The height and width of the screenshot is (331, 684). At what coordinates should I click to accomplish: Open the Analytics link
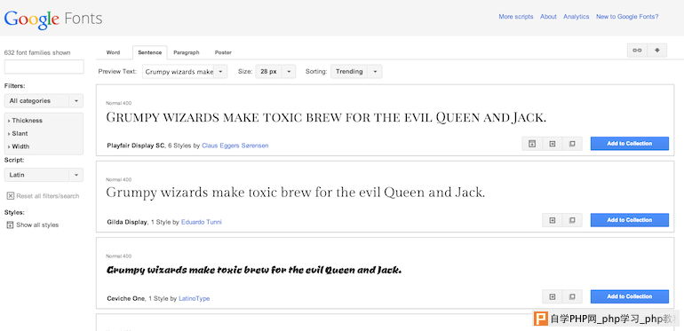pos(577,17)
